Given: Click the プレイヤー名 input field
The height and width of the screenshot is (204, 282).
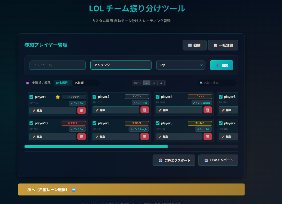Looking at the screenshot, I should [57, 65].
